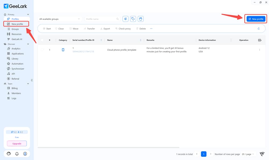
Task: Sort profiles by Name column
Action: tap(141, 40)
